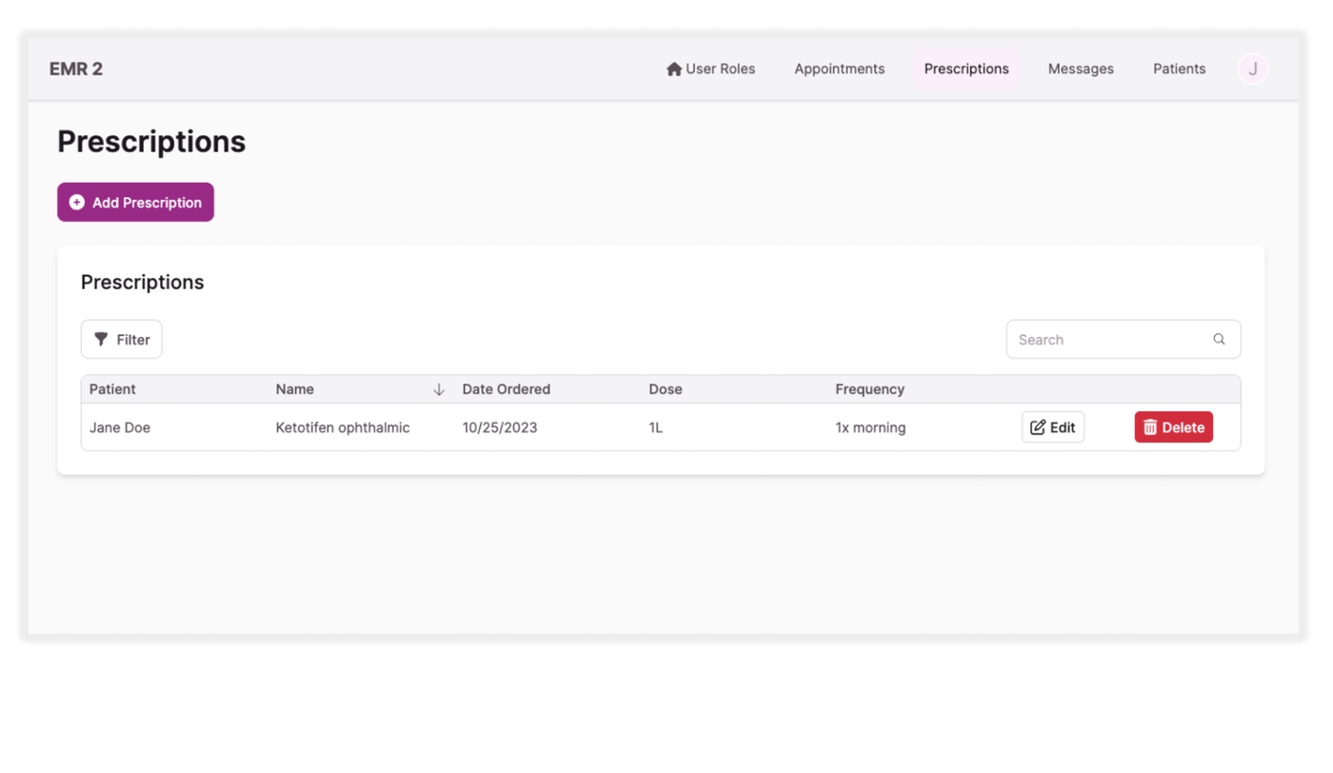Click the magnifier icon in the search box
This screenshot has height=773, width=1333.
tap(1219, 340)
